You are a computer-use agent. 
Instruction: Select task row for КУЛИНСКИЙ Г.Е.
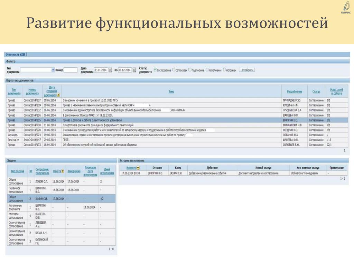point(61,242)
